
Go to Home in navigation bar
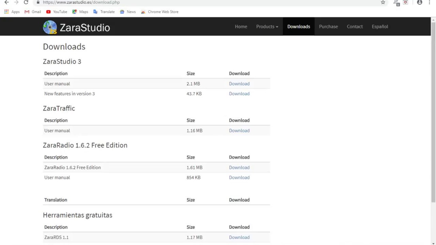(x=241, y=27)
